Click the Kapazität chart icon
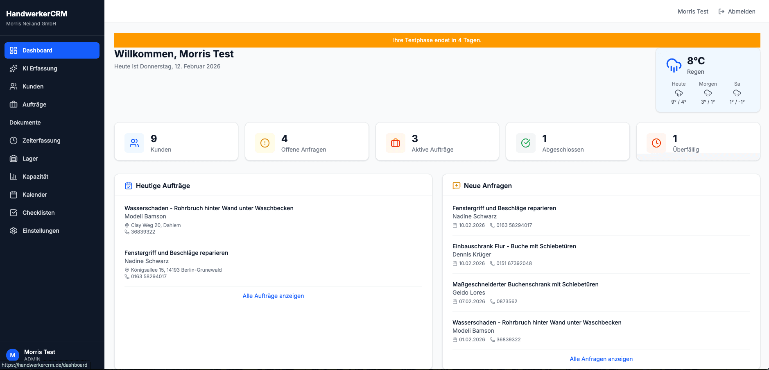The image size is (769, 370). click(14, 177)
